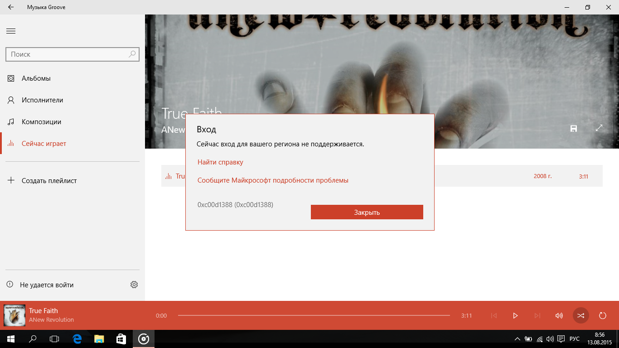
Task: Open the volume control
Action: 559,315
